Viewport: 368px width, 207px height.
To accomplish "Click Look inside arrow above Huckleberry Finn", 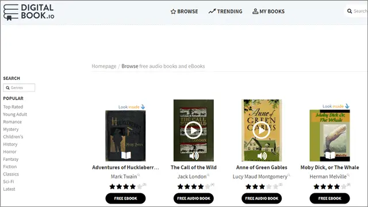I will click(143, 107).
